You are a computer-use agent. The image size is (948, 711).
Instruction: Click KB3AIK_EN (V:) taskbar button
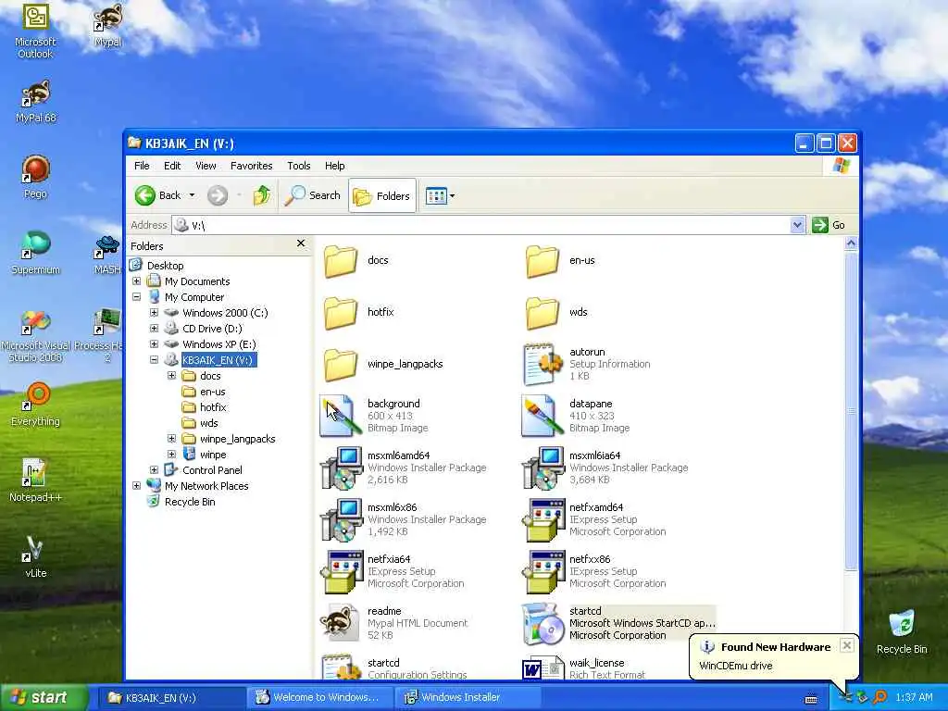pos(170,697)
